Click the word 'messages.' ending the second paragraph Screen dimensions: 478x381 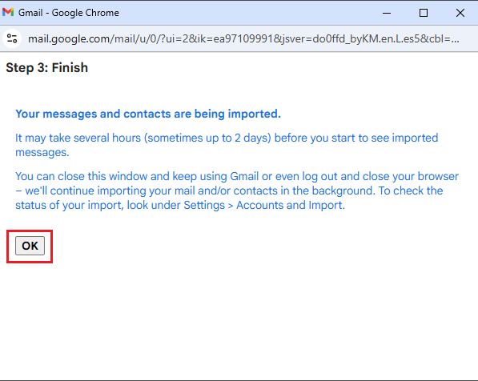(42, 152)
